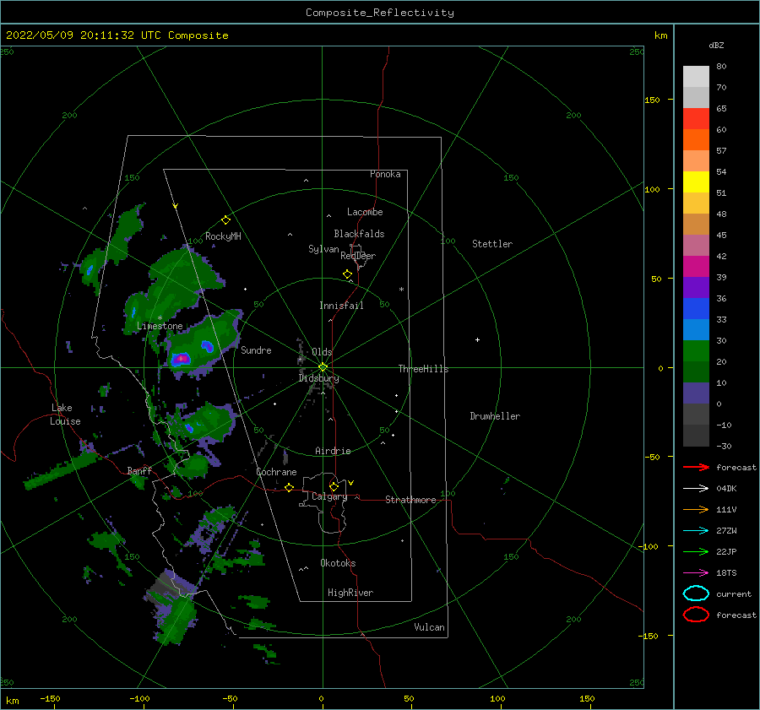Click the asterisk marker east of Innisfail

pyautogui.click(x=401, y=290)
